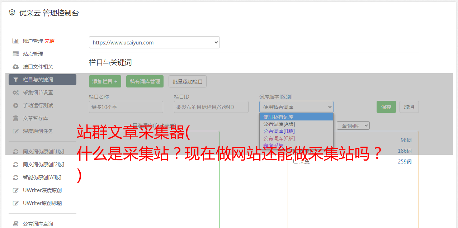Click the bar chart icon for 账户管理
This screenshot has height=228, width=458.
pos(16,41)
